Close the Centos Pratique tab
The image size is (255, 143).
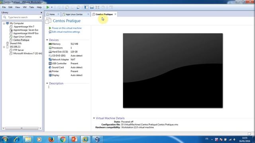click(115, 14)
